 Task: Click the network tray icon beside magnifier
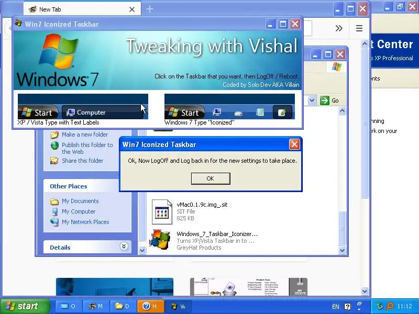[x=379, y=306]
